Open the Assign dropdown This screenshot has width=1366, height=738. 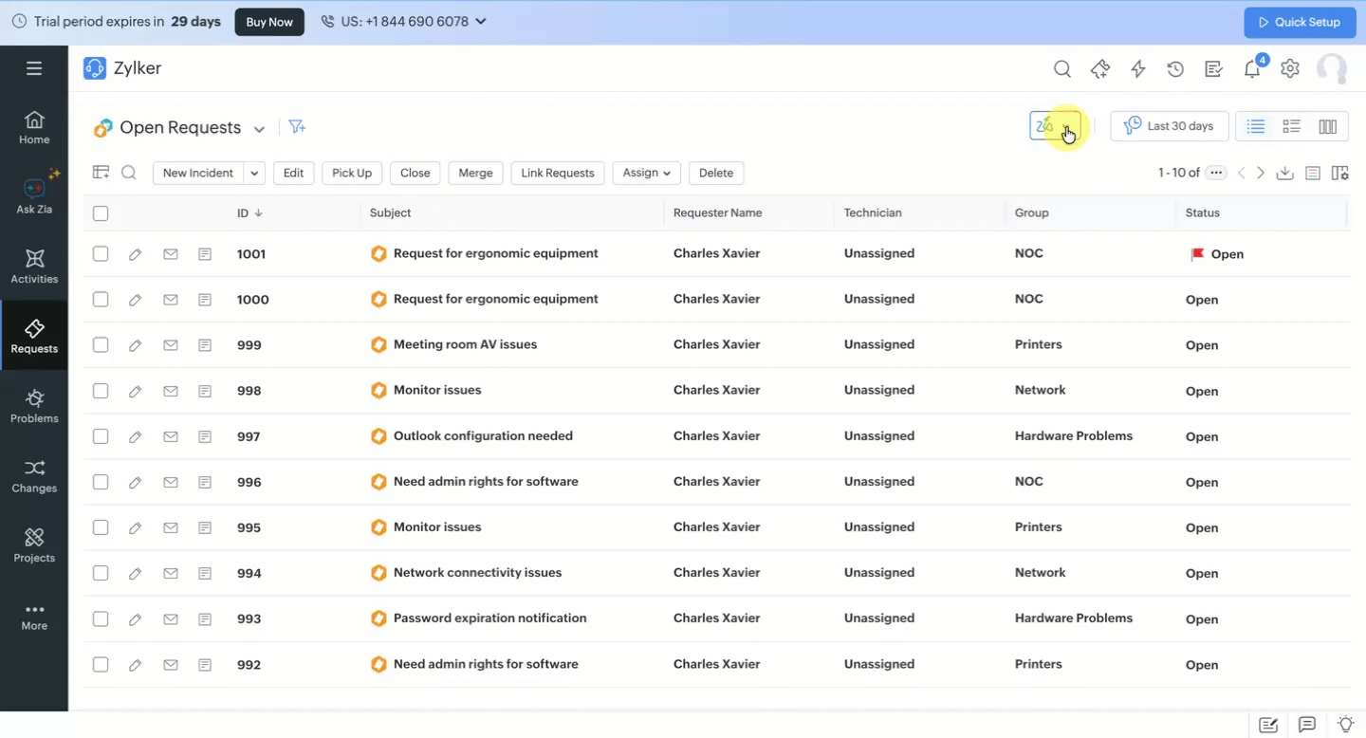click(x=646, y=173)
